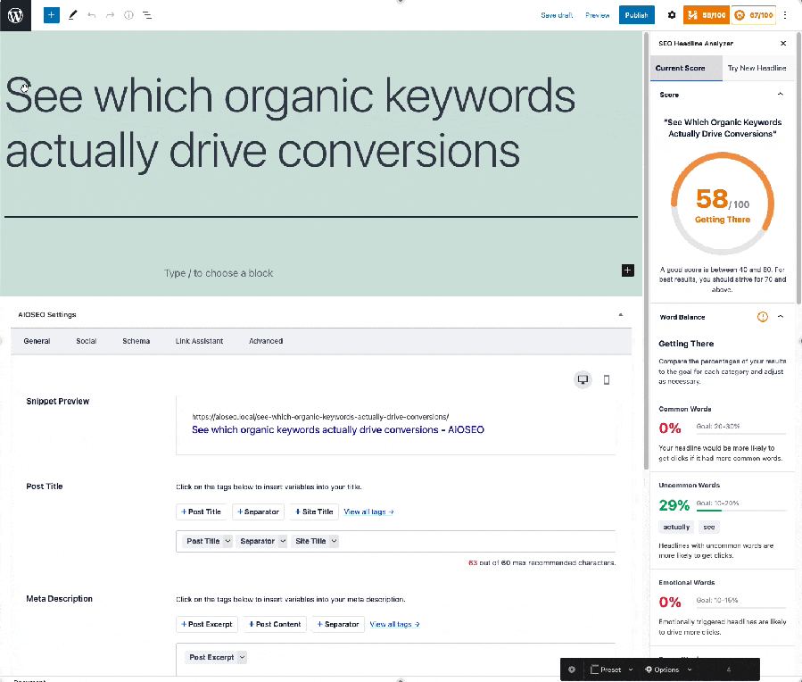
Task: Switch snippet preview to mobile view
Action: (x=606, y=379)
